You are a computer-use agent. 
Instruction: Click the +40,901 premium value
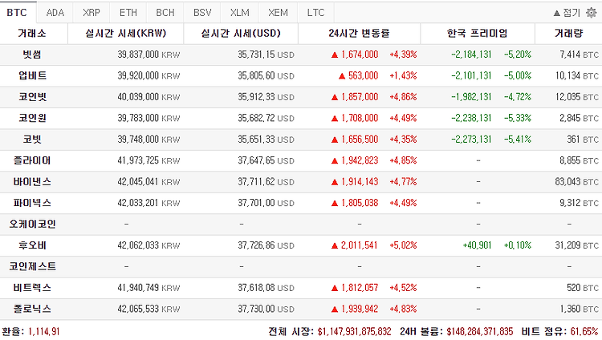click(478, 245)
